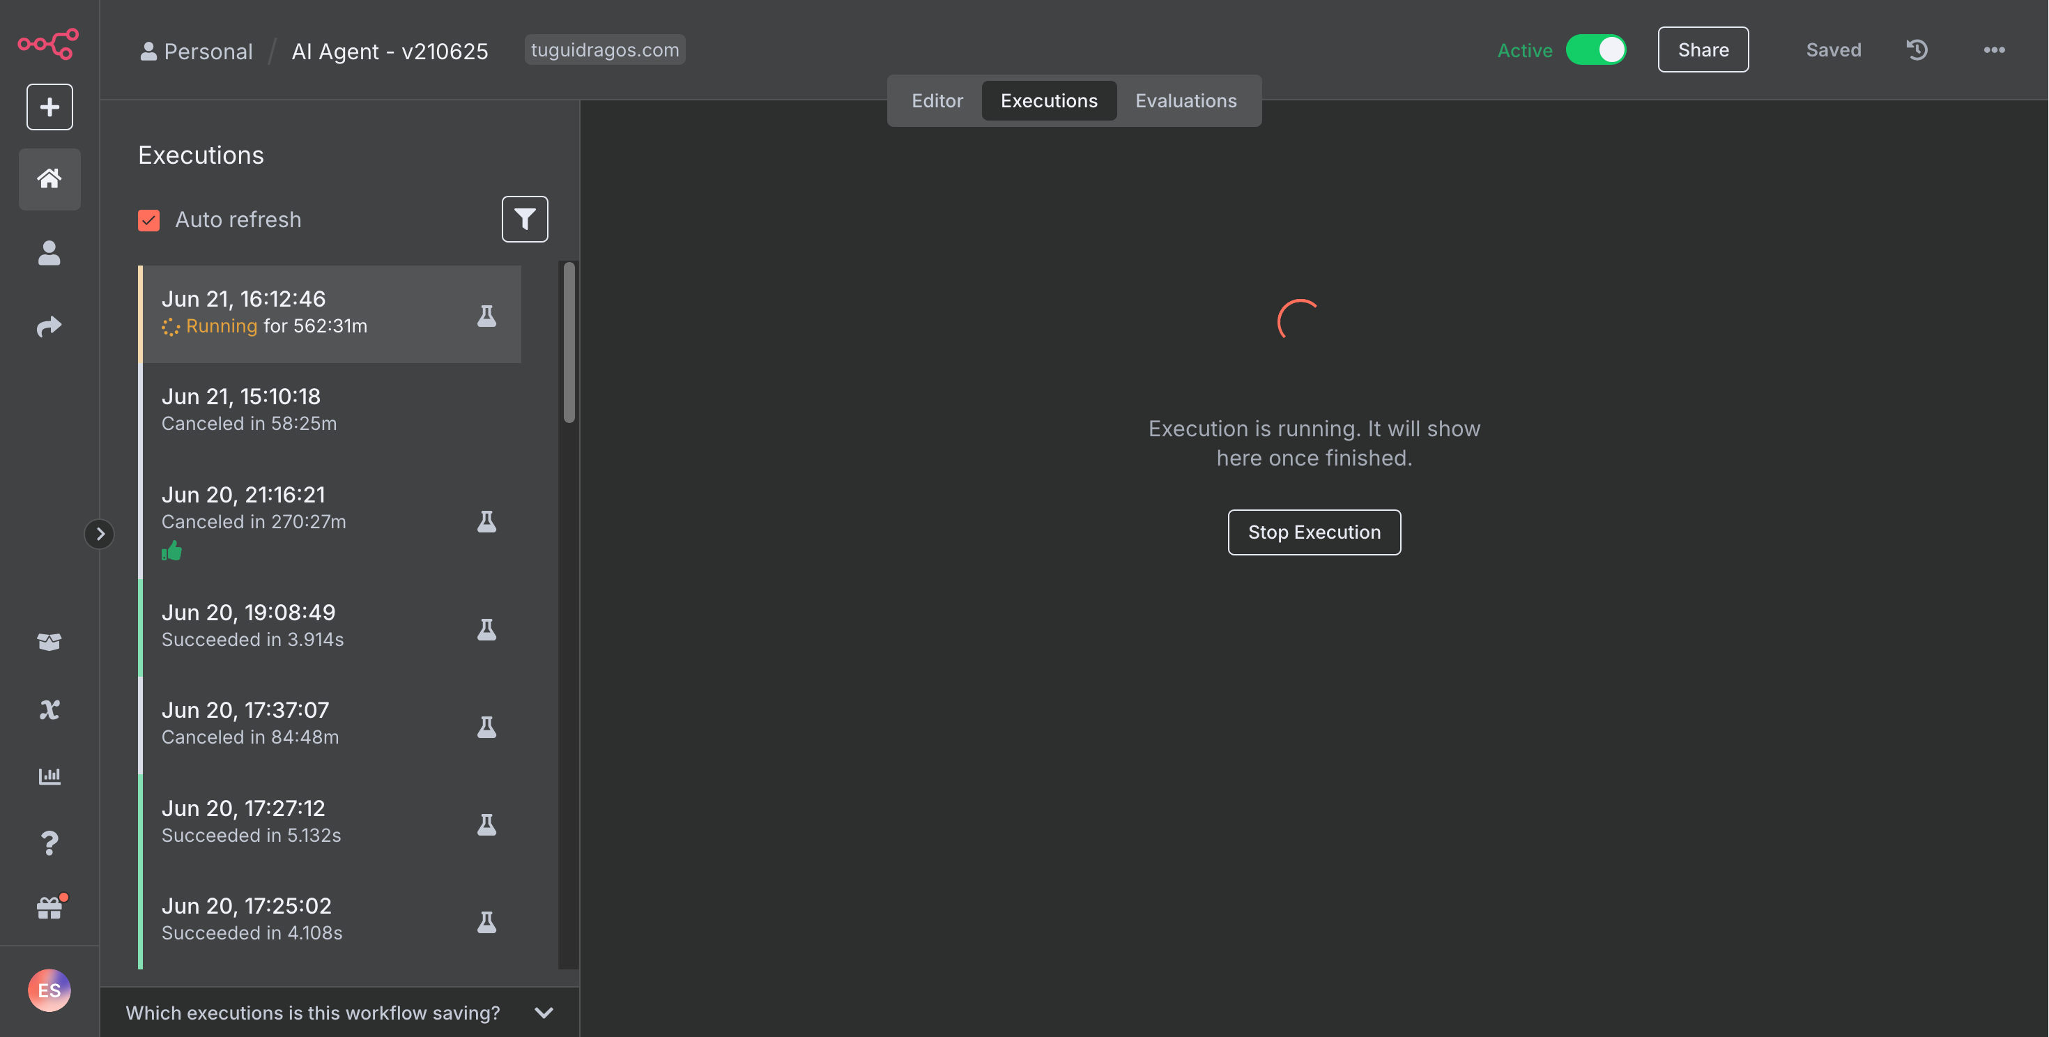Click the executions filter funnel button
This screenshot has width=2049, height=1037.
pos(524,219)
